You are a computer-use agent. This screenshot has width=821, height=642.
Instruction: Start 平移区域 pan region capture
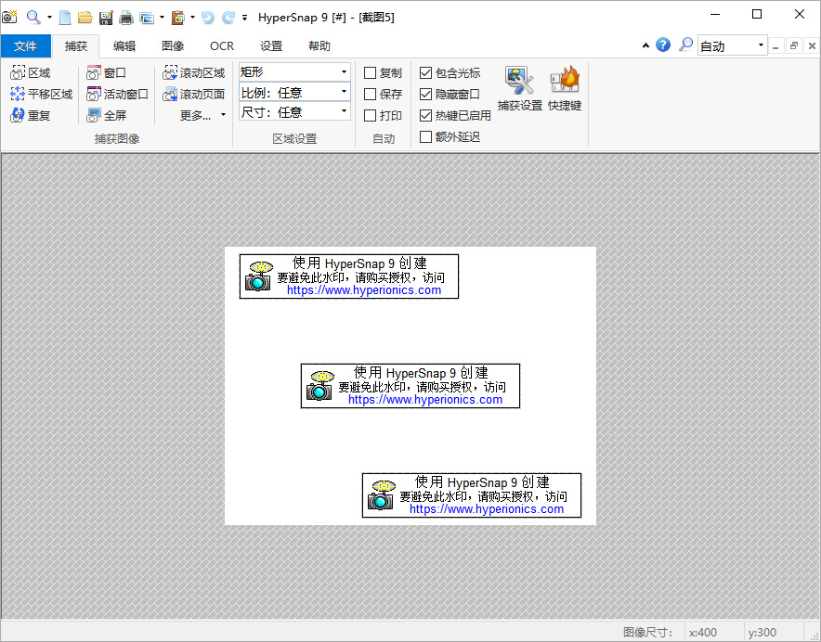pos(42,95)
